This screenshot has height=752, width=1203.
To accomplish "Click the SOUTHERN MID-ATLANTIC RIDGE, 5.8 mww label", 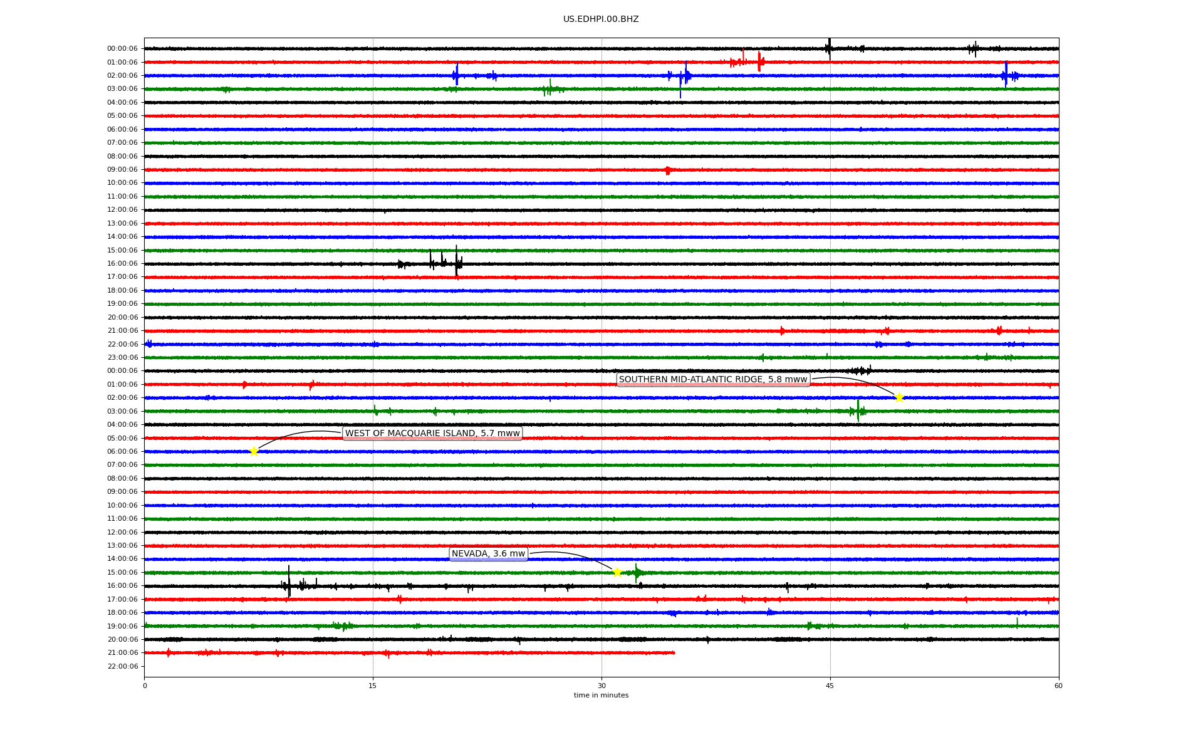I will click(712, 379).
